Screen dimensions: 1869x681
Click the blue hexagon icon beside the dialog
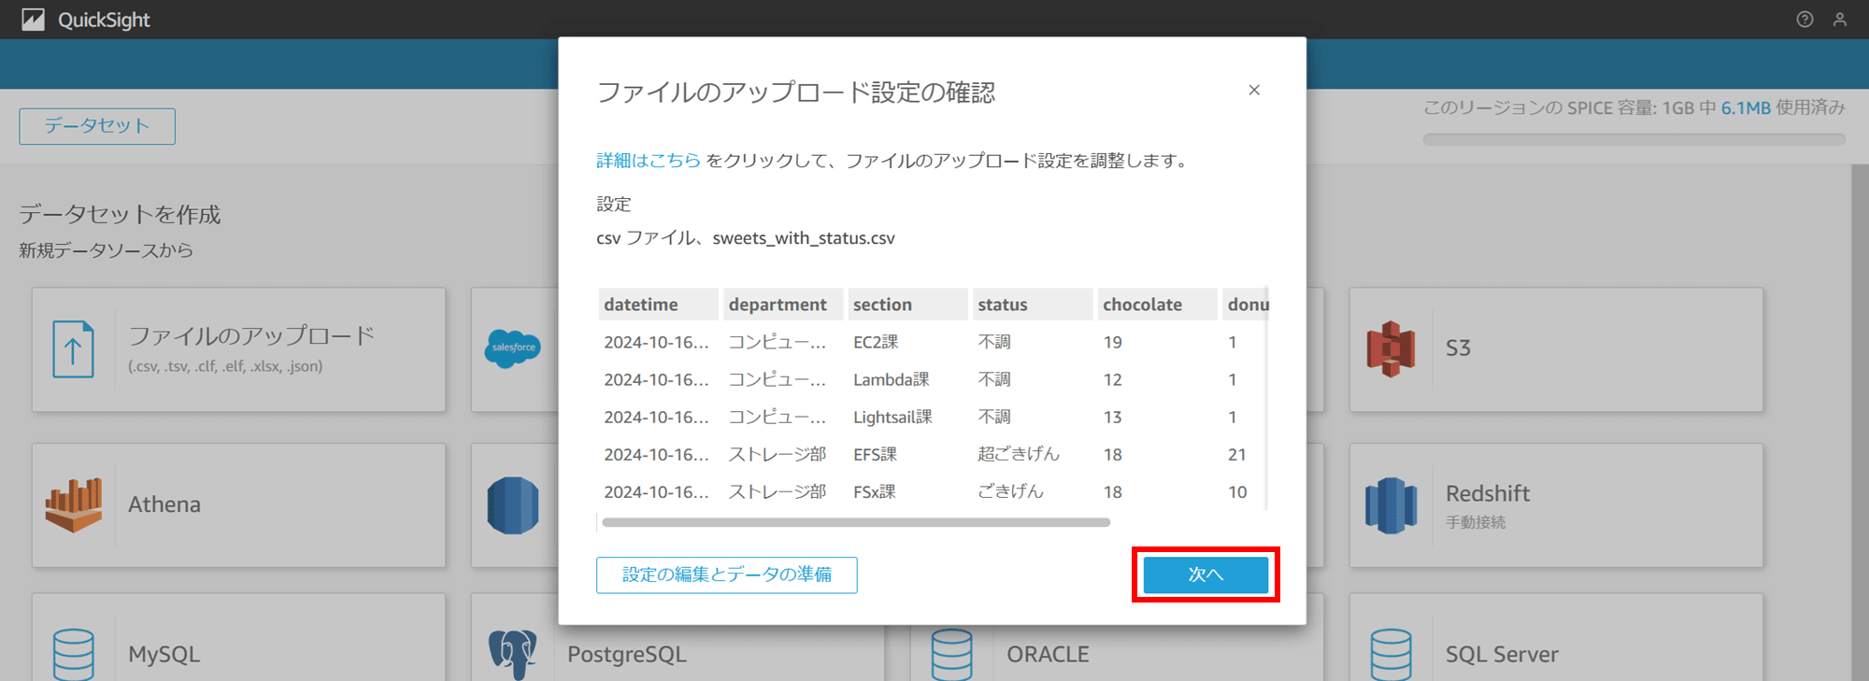[x=513, y=505]
